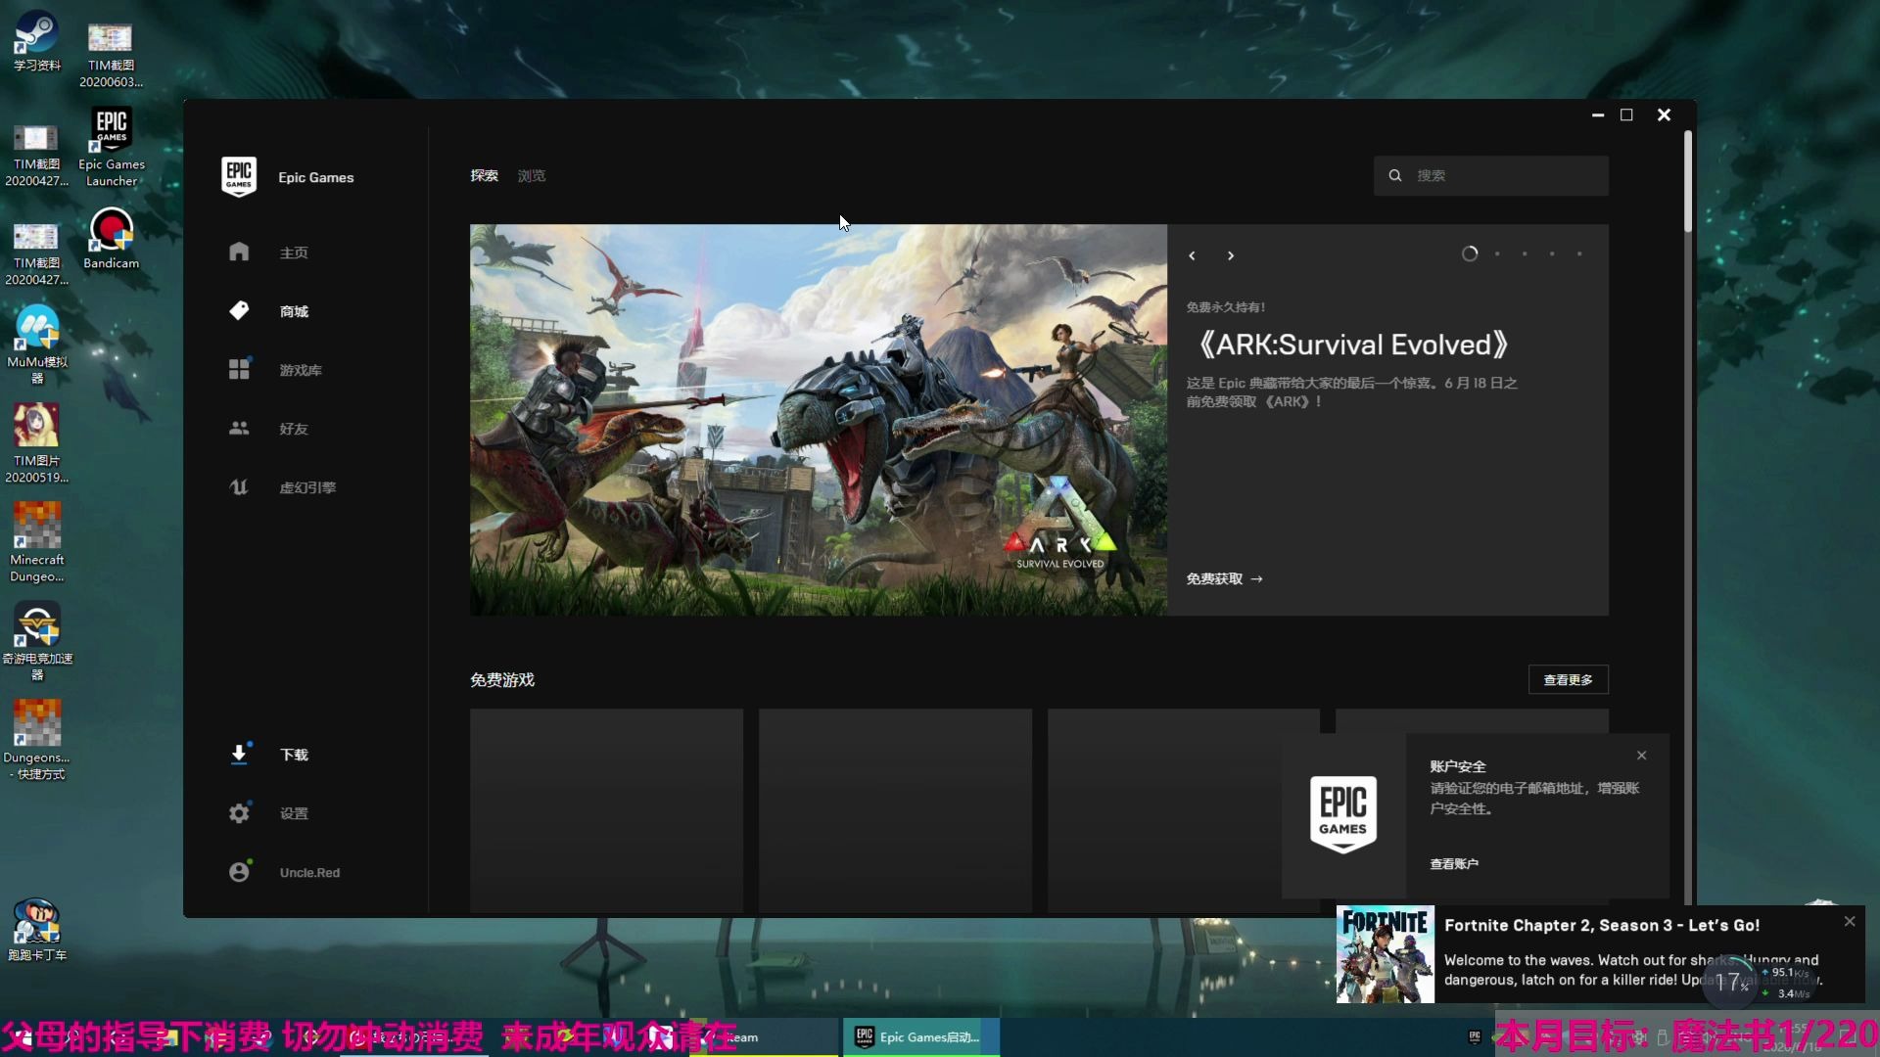The height and width of the screenshot is (1057, 1880).
Task: Click the launcher vertical scrollbar
Action: click(x=1688, y=181)
